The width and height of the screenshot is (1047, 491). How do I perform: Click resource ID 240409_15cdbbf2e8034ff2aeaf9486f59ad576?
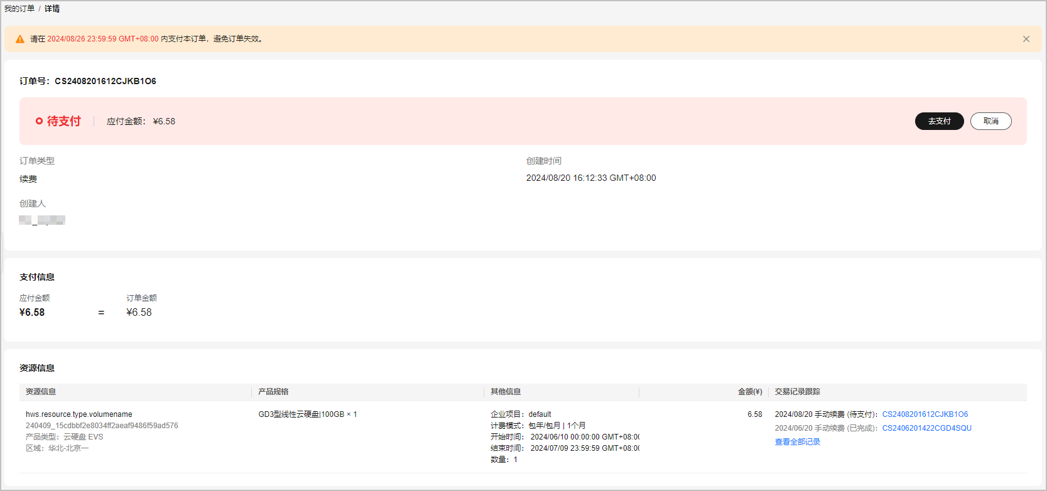pyautogui.click(x=102, y=426)
